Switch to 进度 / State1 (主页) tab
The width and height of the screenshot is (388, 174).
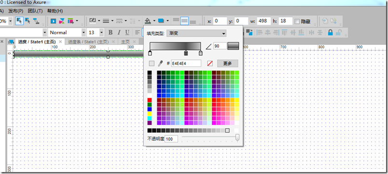(x=37, y=42)
